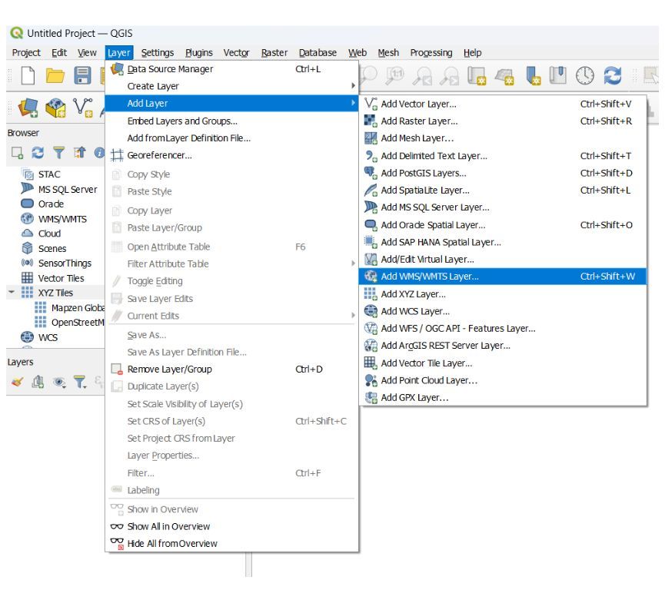Enable the New Spatial Bookmark icon
Screen dimensions: 665x603
534,77
